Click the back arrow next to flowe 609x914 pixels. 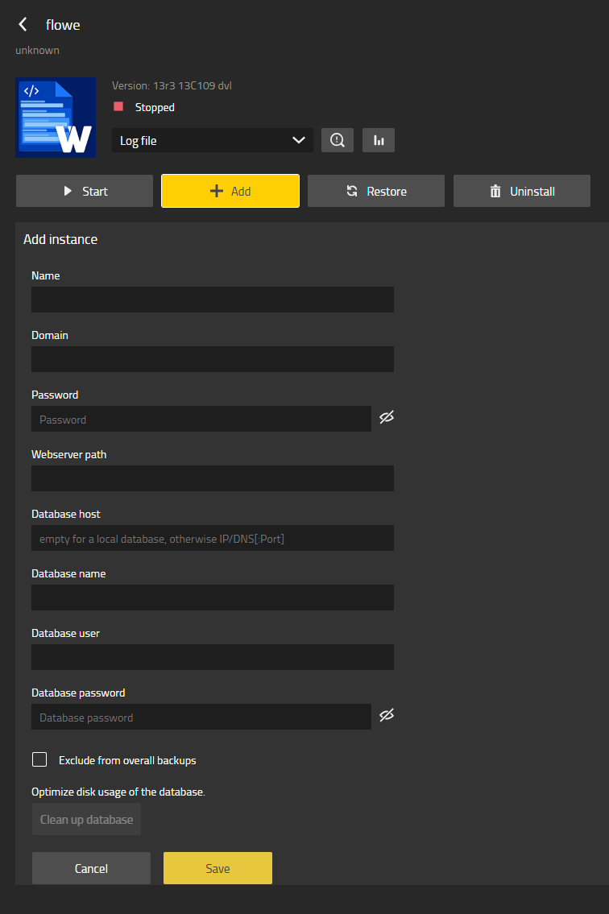23,25
